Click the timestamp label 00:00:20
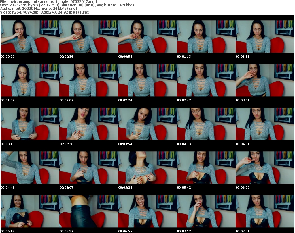This screenshot has width=295, height=233. pos(8,57)
